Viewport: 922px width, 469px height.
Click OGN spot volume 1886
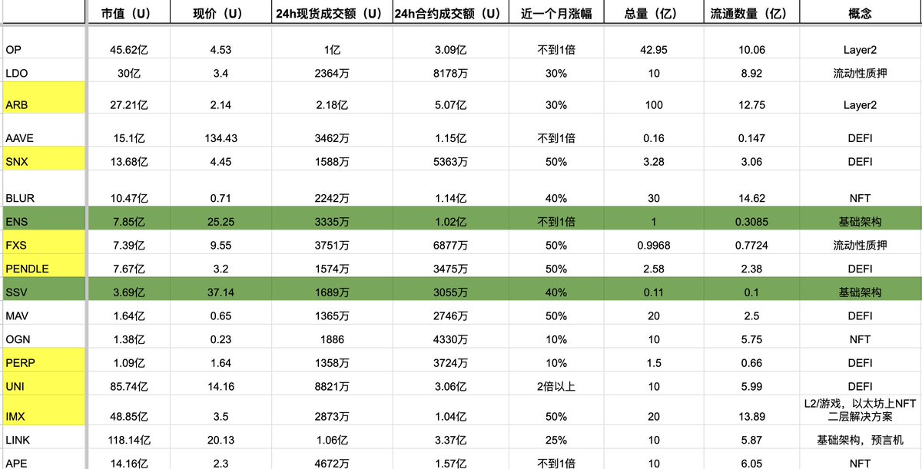pyautogui.click(x=333, y=339)
